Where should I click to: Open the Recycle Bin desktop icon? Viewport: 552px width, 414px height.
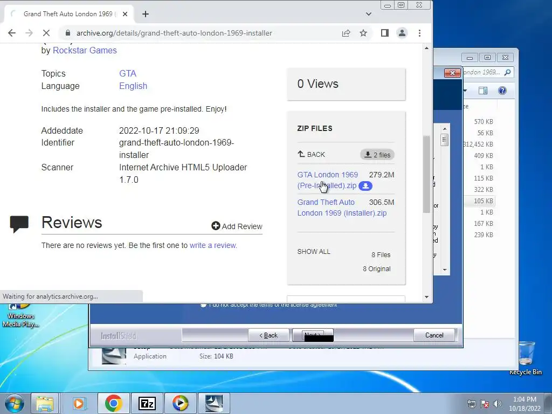526,357
